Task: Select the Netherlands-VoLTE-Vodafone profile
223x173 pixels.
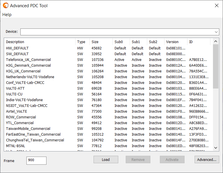Action: pyautogui.click(x=108, y=77)
